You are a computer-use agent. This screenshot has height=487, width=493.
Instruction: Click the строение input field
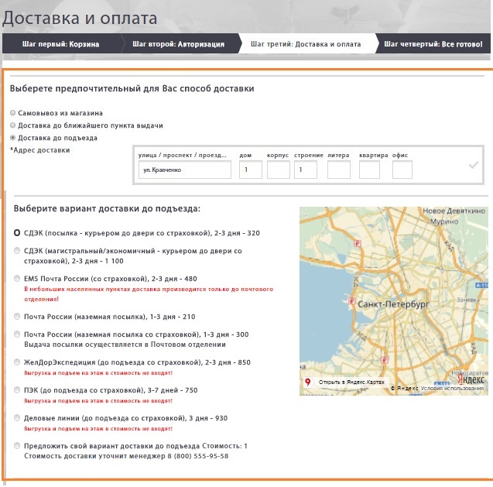click(306, 170)
